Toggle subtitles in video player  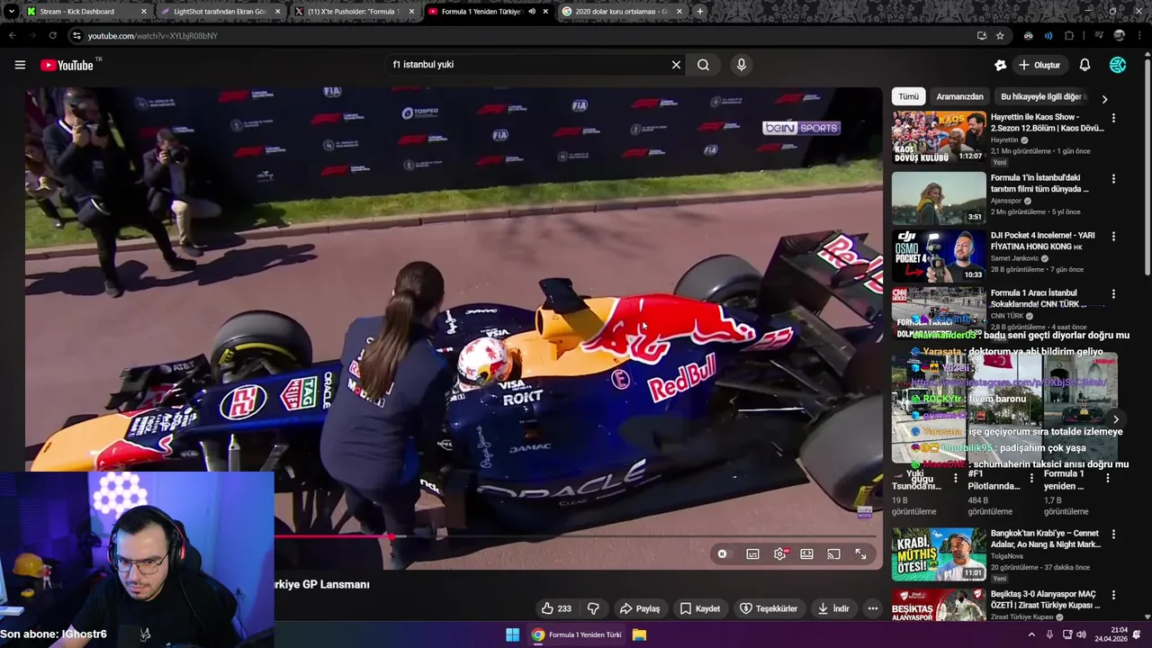pyautogui.click(x=752, y=554)
